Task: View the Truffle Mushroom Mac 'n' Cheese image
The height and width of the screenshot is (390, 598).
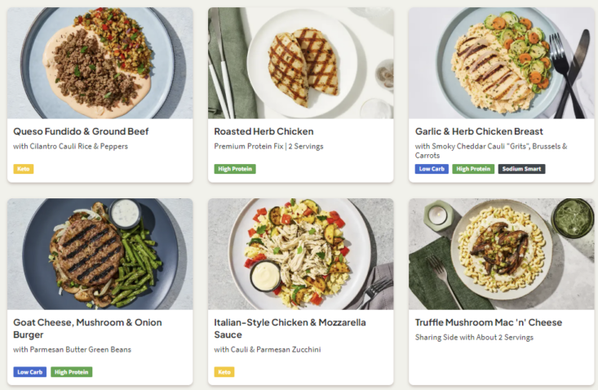Action: pyautogui.click(x=501, y=254)
